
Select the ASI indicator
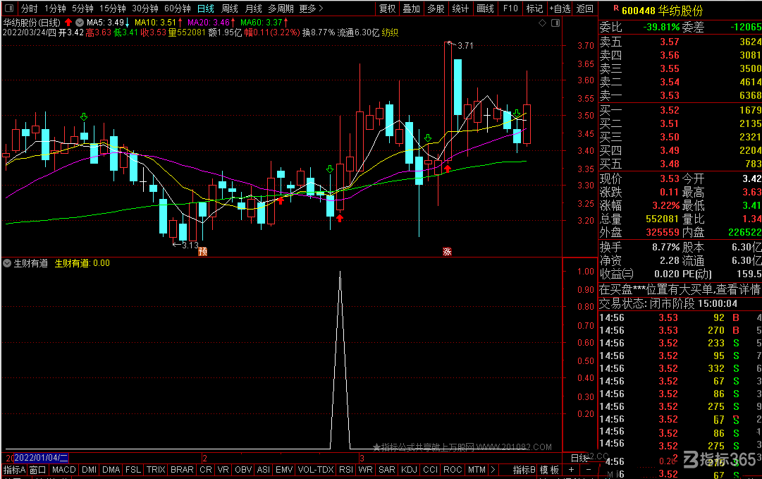point(263,470)
